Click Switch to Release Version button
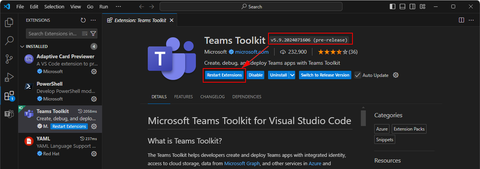 pos(325,75)
